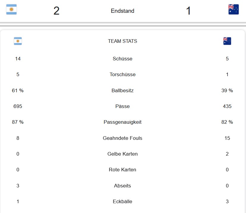Click the Geahndete Fouls label
Viewport: 246px width, 213px height.
(123, 138)
